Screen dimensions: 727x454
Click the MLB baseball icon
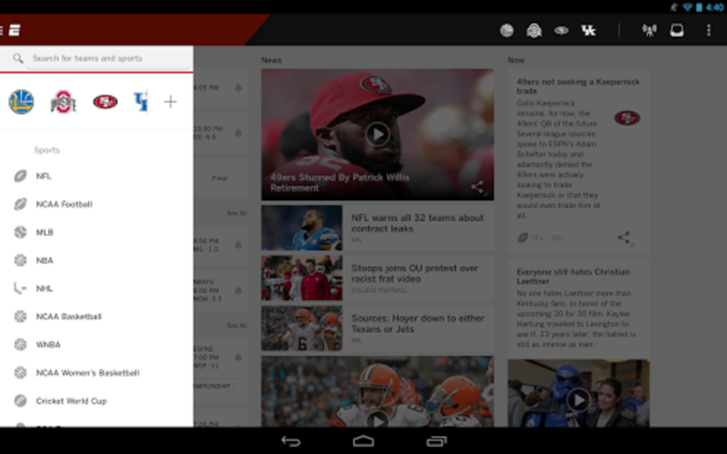point(20,232)
